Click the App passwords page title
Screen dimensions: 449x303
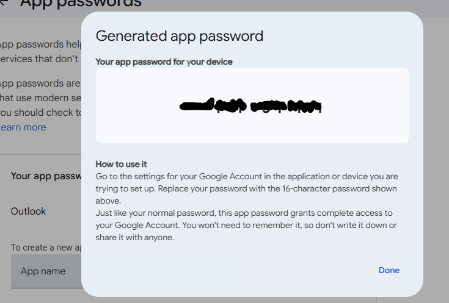point(79,3)
